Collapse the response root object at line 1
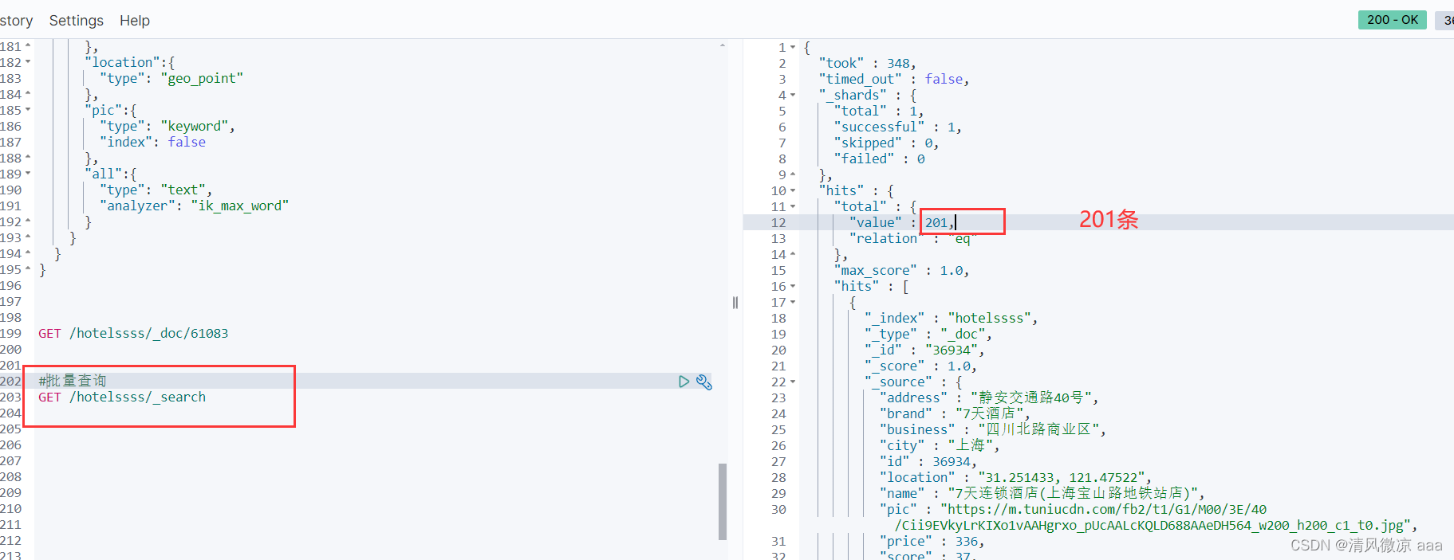 793,47
